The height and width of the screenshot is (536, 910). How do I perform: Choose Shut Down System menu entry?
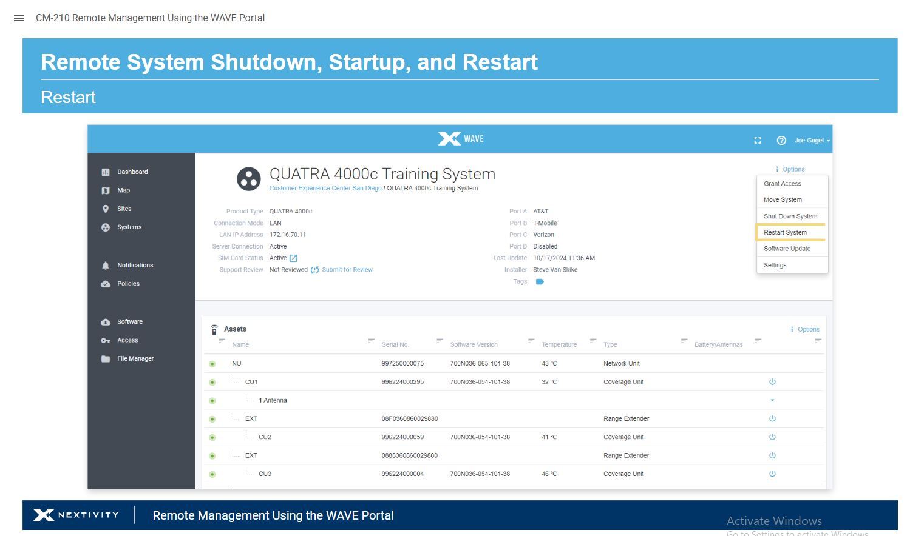tap(792, 216)
